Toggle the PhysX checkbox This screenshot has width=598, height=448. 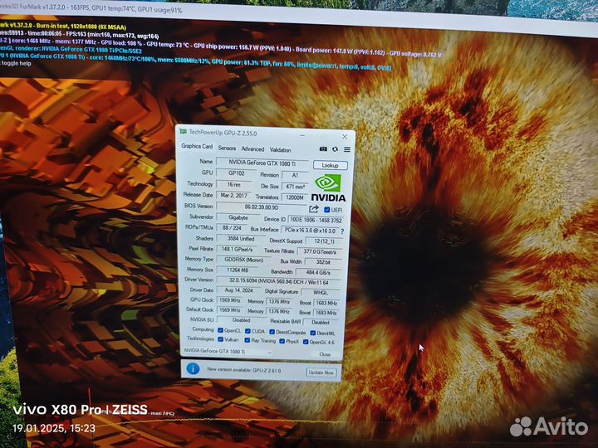[282, 341]
